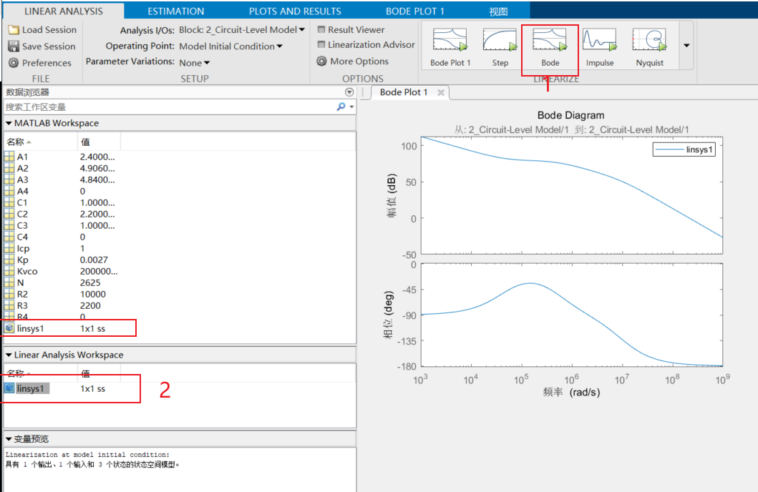Open a saved session with Load Session

click(x=42, y=29)
